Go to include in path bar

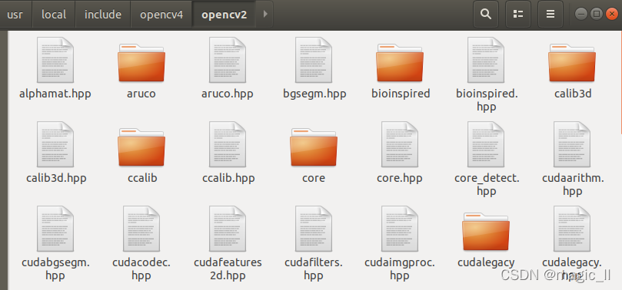(103, 15)
